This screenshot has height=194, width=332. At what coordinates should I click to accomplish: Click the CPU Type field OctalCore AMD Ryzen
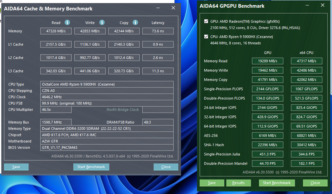(107, 84)
